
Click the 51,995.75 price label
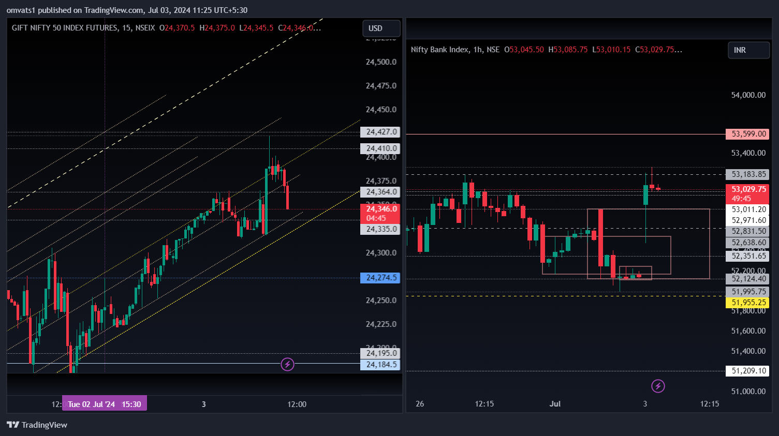click(747, 292)
